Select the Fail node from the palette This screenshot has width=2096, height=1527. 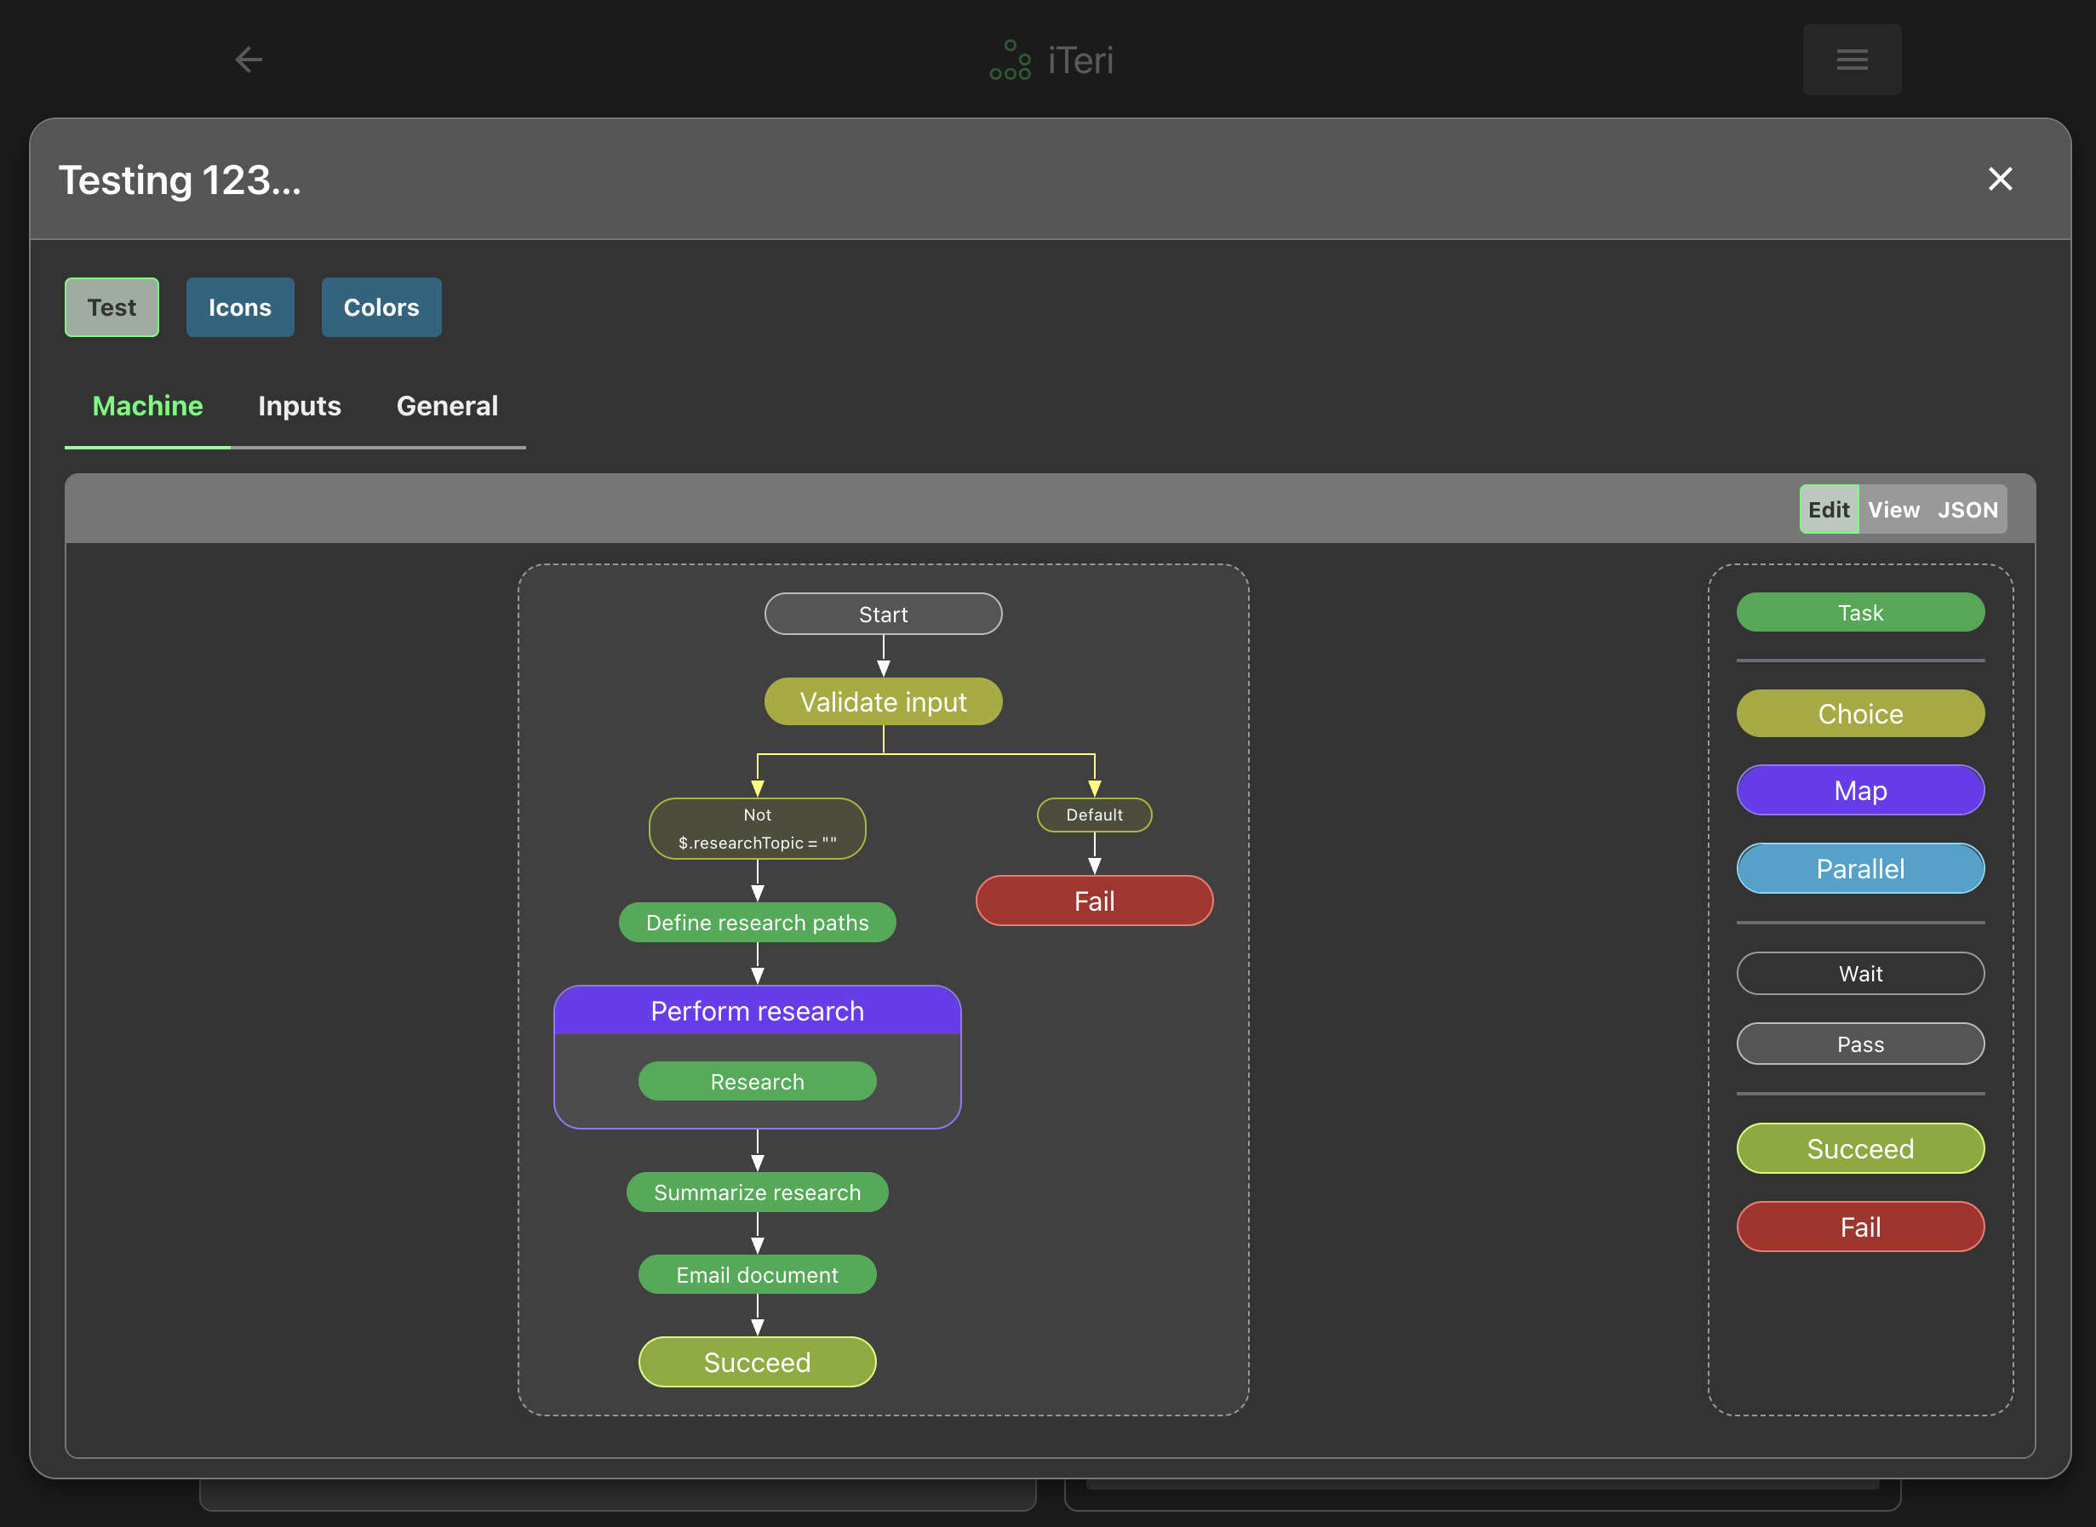point(1859,1227)
